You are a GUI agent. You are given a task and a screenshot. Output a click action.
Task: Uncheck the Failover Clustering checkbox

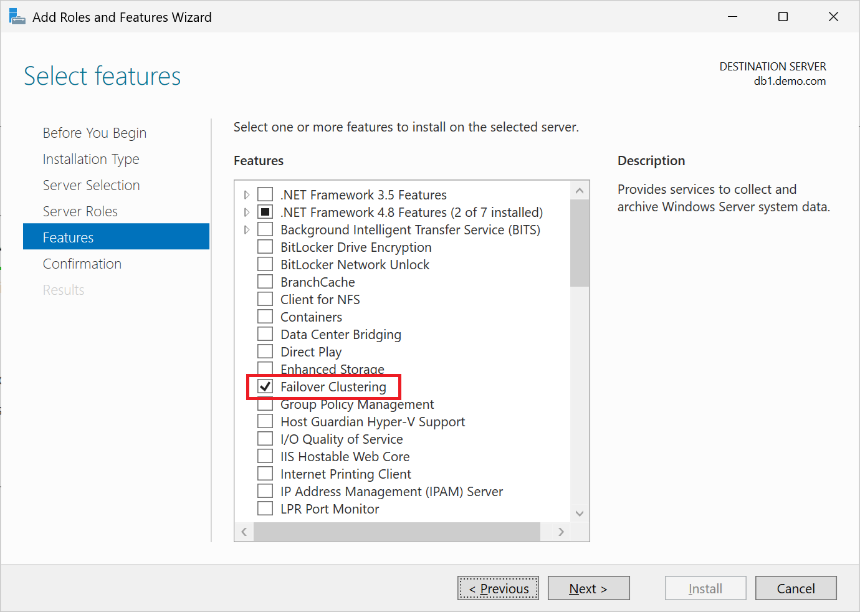[x=265, y=386]
